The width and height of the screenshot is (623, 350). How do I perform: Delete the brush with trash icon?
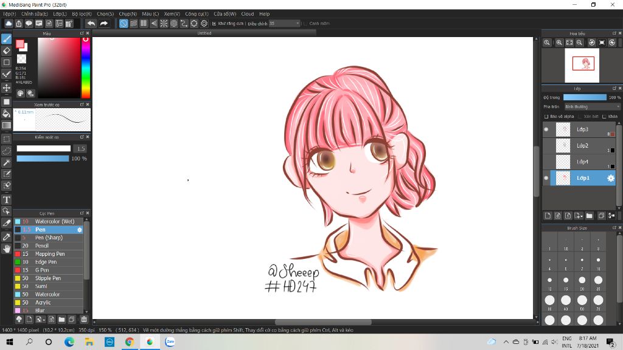coord(84,319)
